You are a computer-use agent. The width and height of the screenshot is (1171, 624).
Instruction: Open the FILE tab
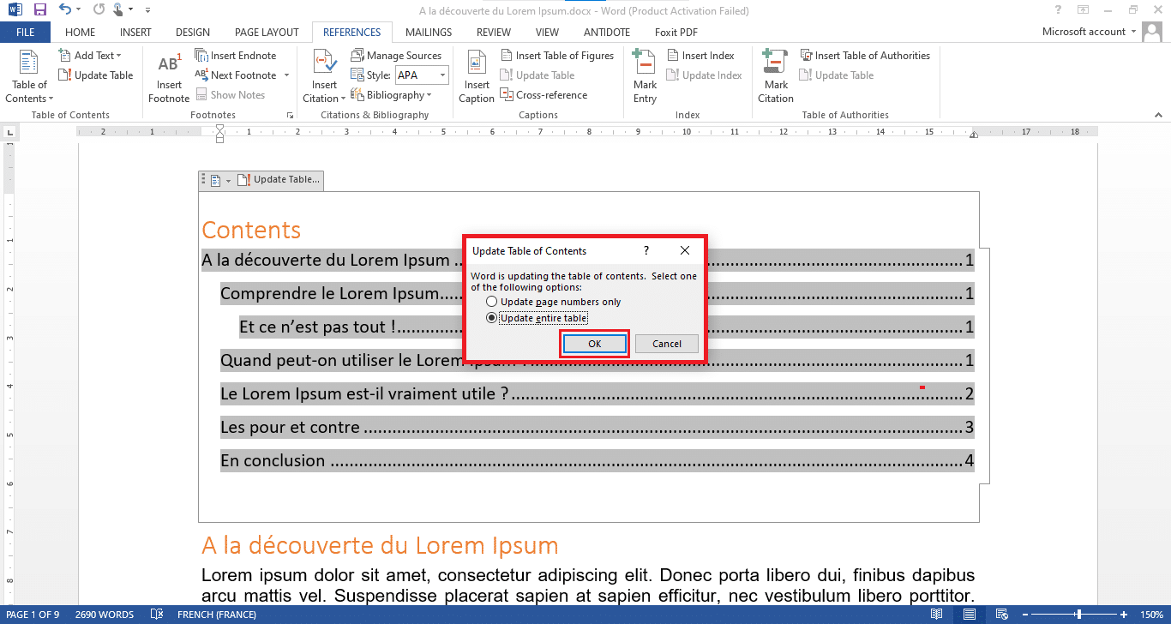[26, 33]
